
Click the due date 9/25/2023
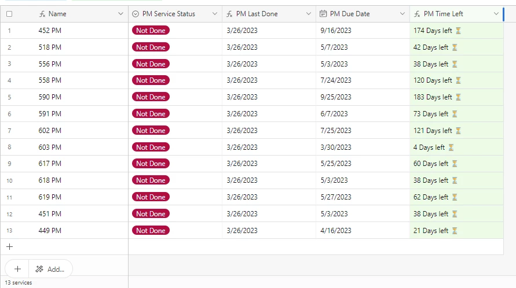(336, 97)
